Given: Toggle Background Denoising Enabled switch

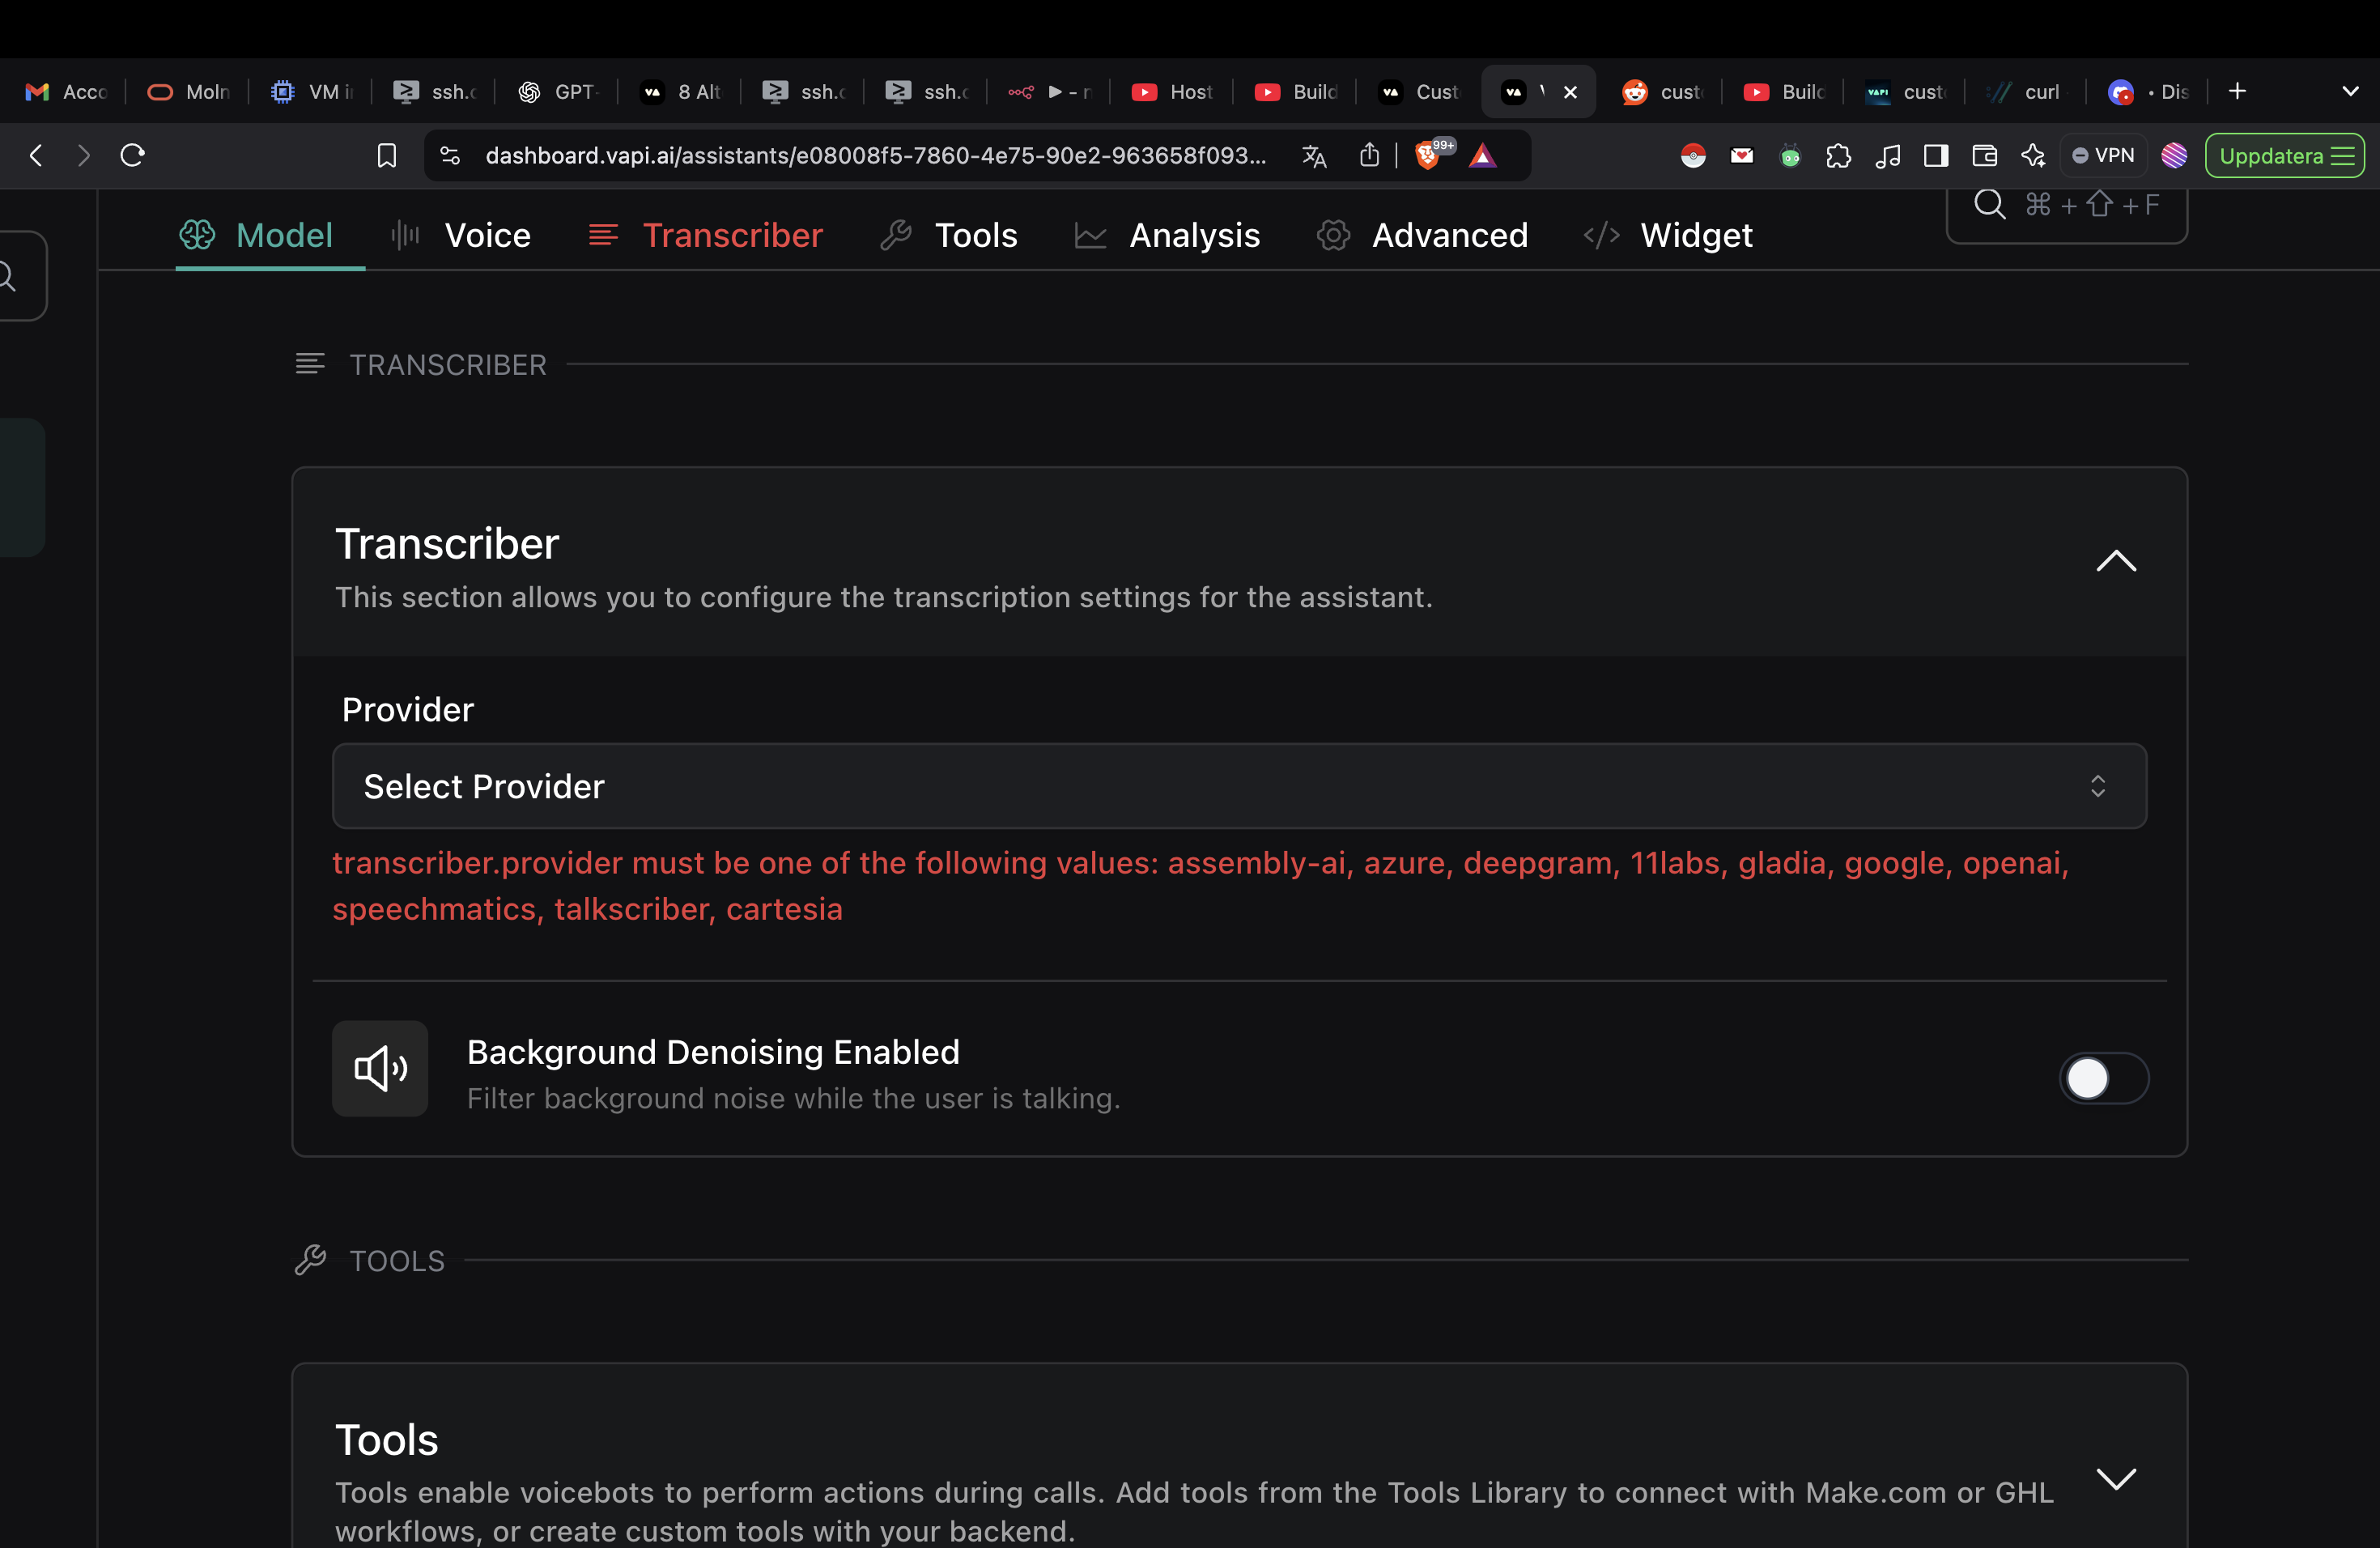Looking at the screenshot, I should pyautogui.click(x=2103, y=1078).
